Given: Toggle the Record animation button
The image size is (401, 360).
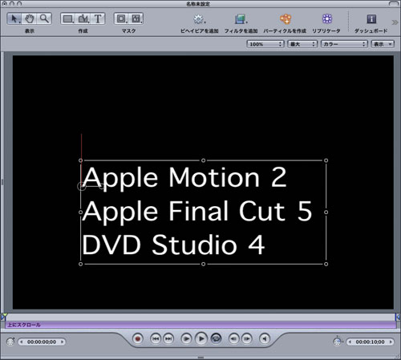Looking at the screenshot, I should tap(138, 339).
